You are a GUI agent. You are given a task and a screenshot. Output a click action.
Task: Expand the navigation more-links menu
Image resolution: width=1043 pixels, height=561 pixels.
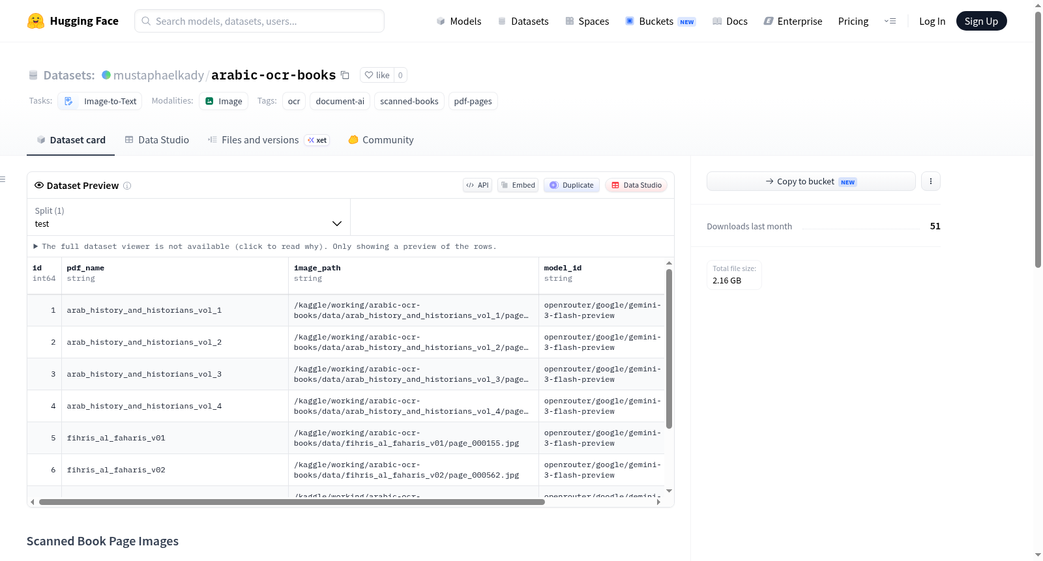890,21
